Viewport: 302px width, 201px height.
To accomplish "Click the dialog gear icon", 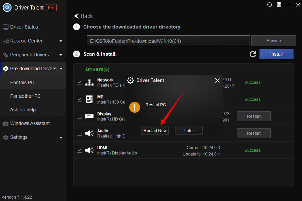I will point(130,80).
